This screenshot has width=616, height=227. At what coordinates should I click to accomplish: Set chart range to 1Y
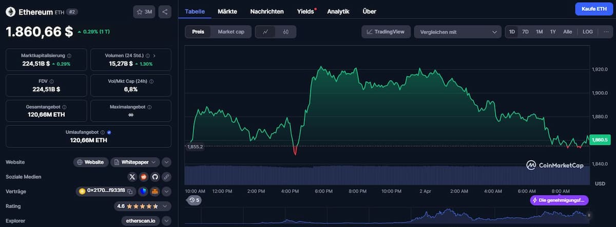553,32
